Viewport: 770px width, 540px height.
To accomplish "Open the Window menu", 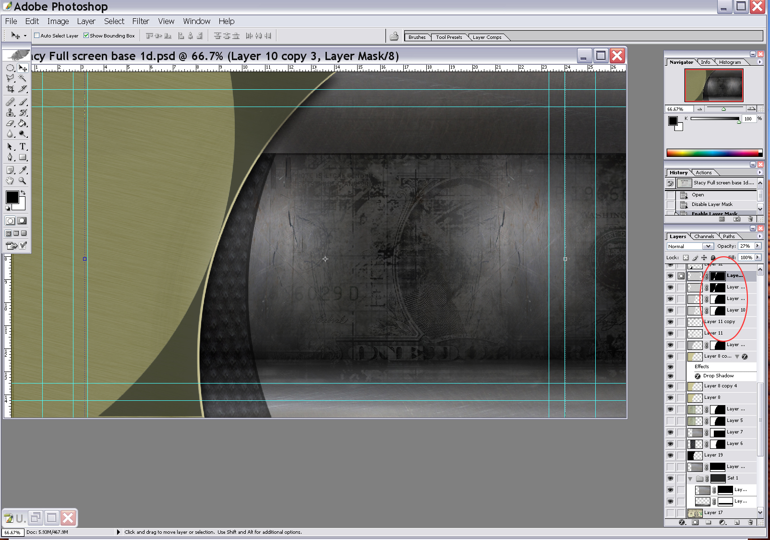I will tap(196, 21).
